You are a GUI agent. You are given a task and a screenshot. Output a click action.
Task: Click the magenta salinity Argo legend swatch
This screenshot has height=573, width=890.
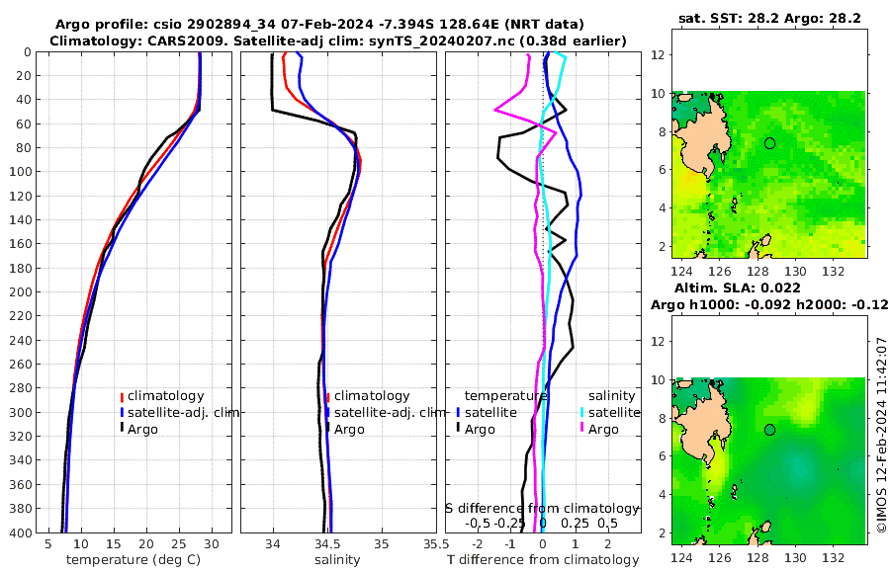pyautogui.click(x=582, y=429)
